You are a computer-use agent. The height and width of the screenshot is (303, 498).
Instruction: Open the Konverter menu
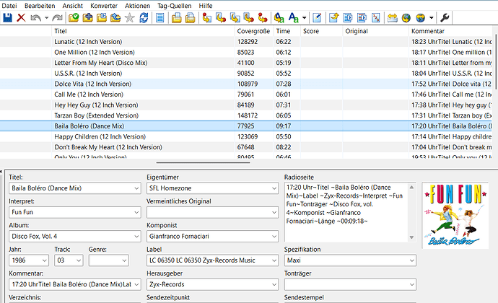pos(104,6)
